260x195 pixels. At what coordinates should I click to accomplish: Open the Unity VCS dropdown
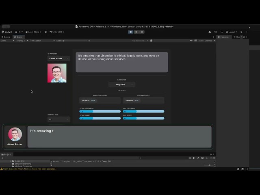click(57, 32)
